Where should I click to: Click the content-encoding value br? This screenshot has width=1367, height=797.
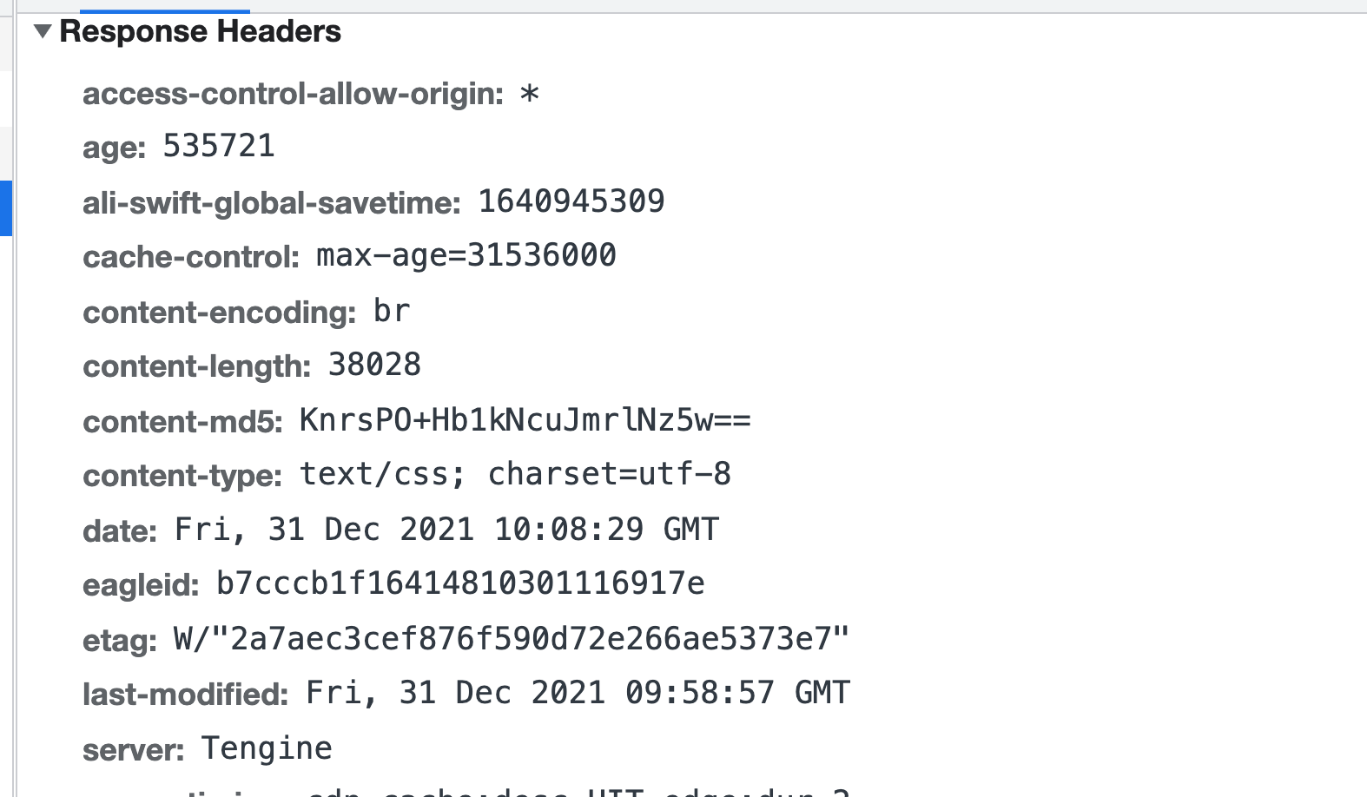point(392,311)
